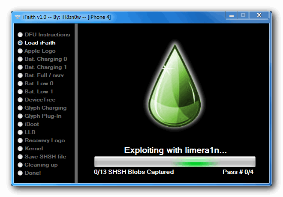Viewport: 283px width, 197px height.
Task: Close the iFaith window
Action: click(x=259, y=15)
